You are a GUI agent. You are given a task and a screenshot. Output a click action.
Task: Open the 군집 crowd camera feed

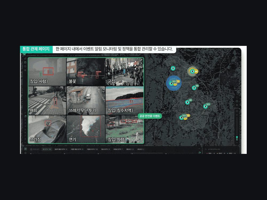pyautogui.click(x=124, y=71)
